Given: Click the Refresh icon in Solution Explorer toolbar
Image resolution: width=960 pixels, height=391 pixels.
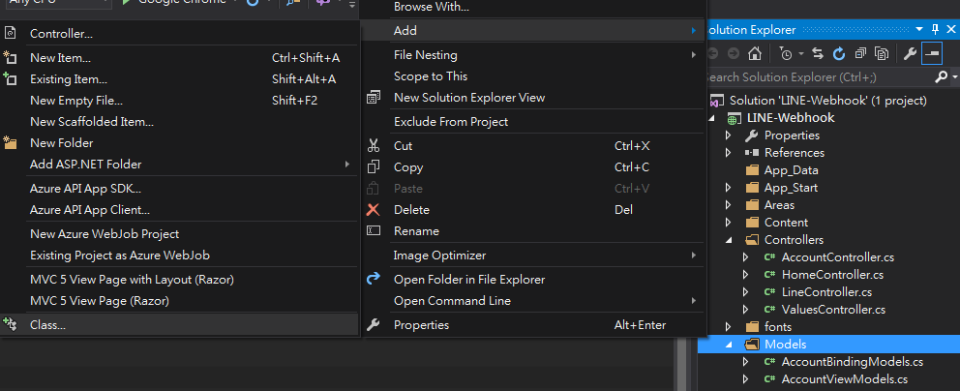Looking at the screenshot, I should [838, 54].
